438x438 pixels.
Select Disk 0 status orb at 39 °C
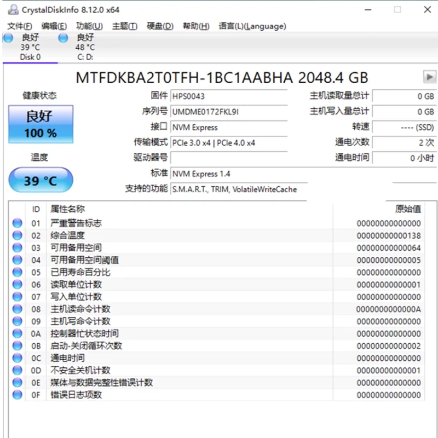[x=8, y=38]
